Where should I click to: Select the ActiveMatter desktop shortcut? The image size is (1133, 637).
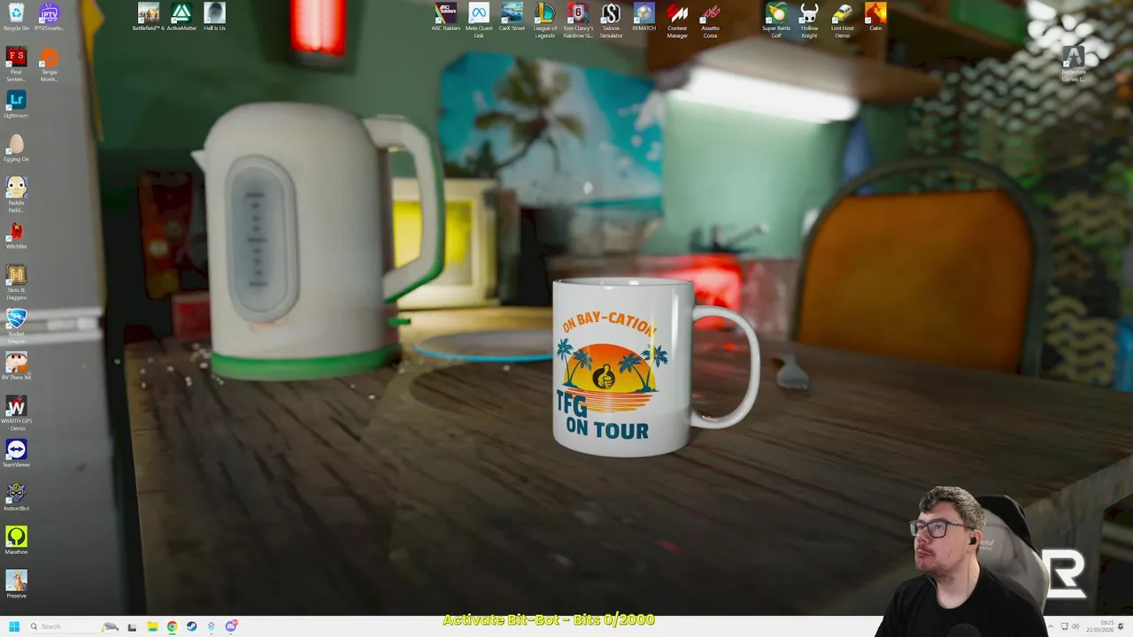click(x=181, y=18)
